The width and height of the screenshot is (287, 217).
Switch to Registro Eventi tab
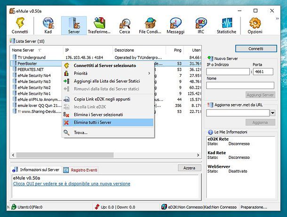[80, 170]
